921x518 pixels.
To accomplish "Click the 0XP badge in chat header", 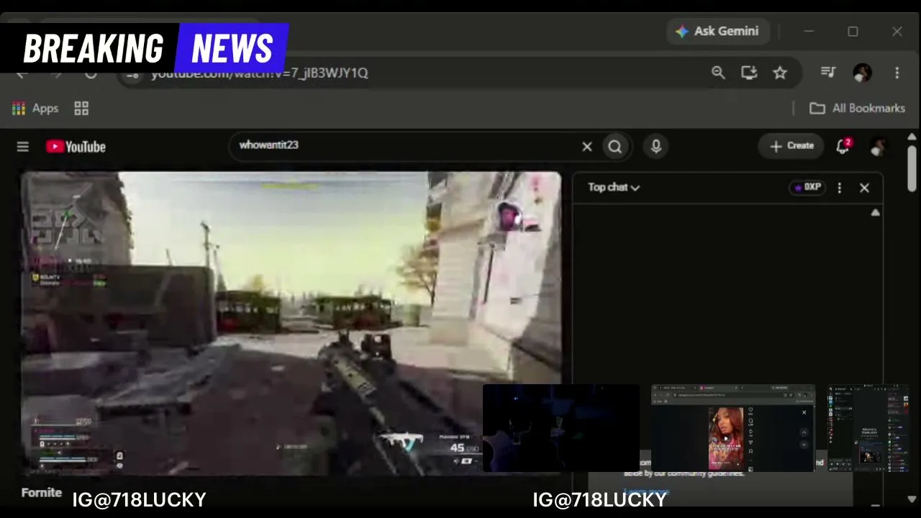I will 807,187.
